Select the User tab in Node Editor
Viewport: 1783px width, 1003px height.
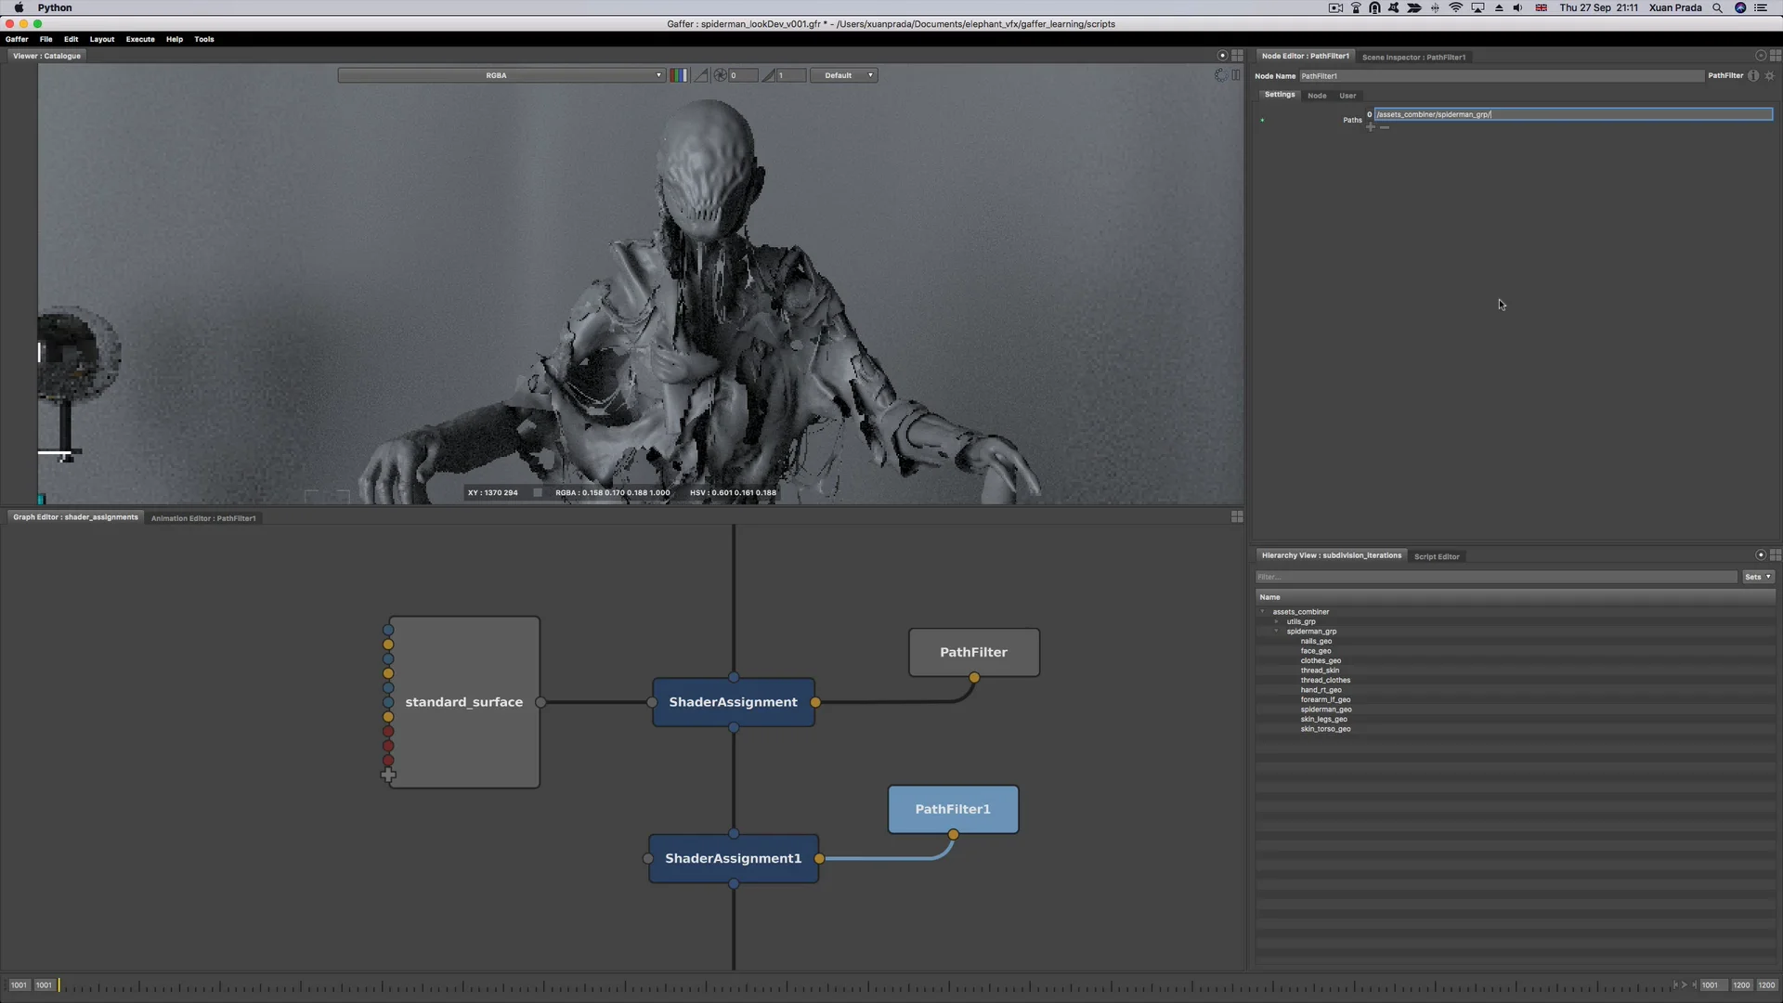pyautogui.click(x=1347, y=96)
